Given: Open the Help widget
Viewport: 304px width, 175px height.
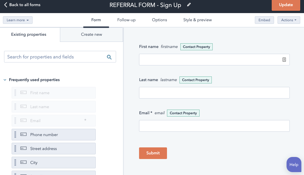Looking at the screenshot, I should point(294,165).
